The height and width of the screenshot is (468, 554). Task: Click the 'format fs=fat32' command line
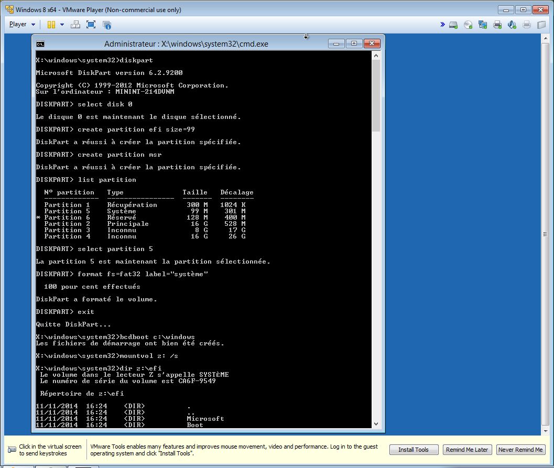click(x=122, y=274)
